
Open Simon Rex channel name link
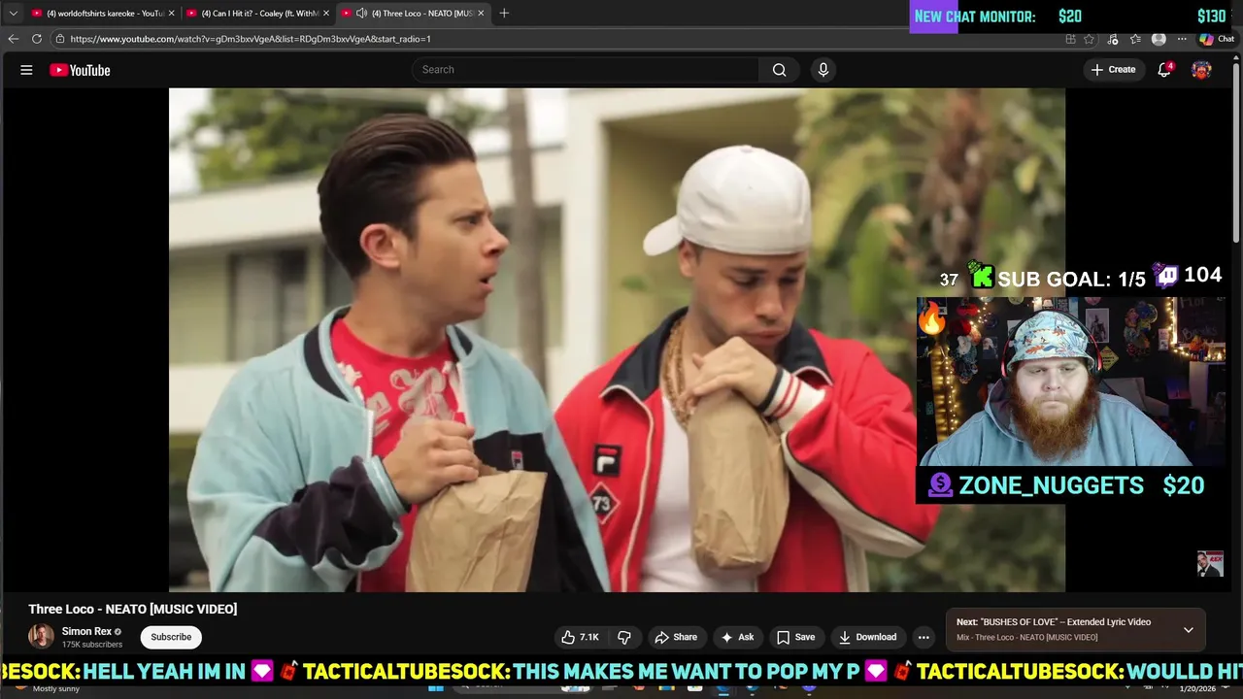point(86,631)
